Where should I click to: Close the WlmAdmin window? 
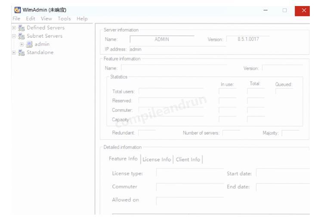click(x=302, y=11)
